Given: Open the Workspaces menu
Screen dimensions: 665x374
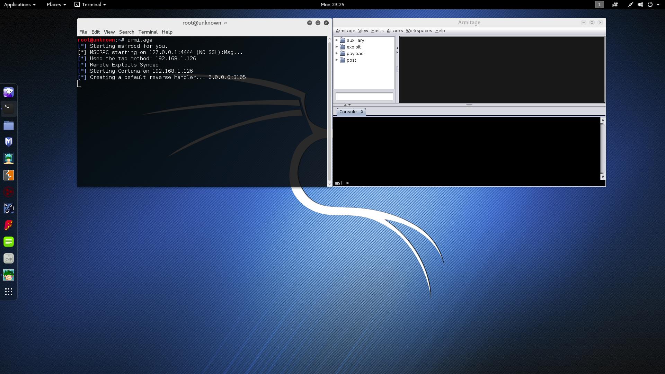Looking at the screenshot, I should 419,31.
